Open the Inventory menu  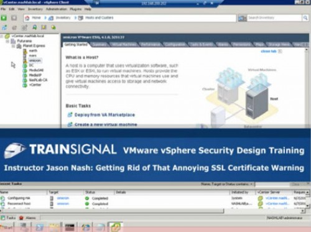tap(35, 9)
